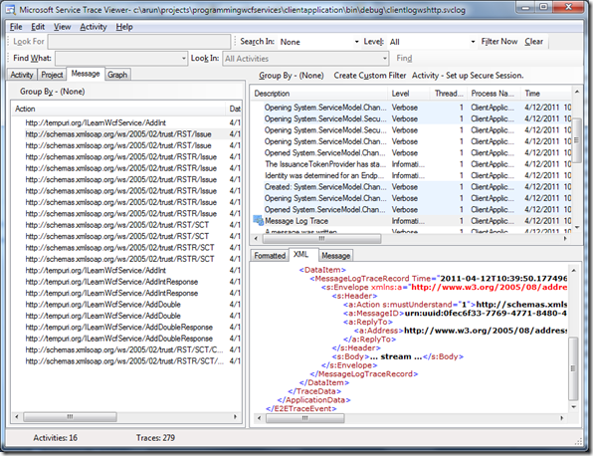Switch to the lower Message tab

tap(336, 256)
